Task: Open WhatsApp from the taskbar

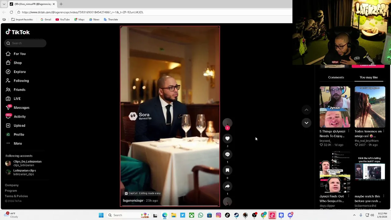Action: (200, 215)
